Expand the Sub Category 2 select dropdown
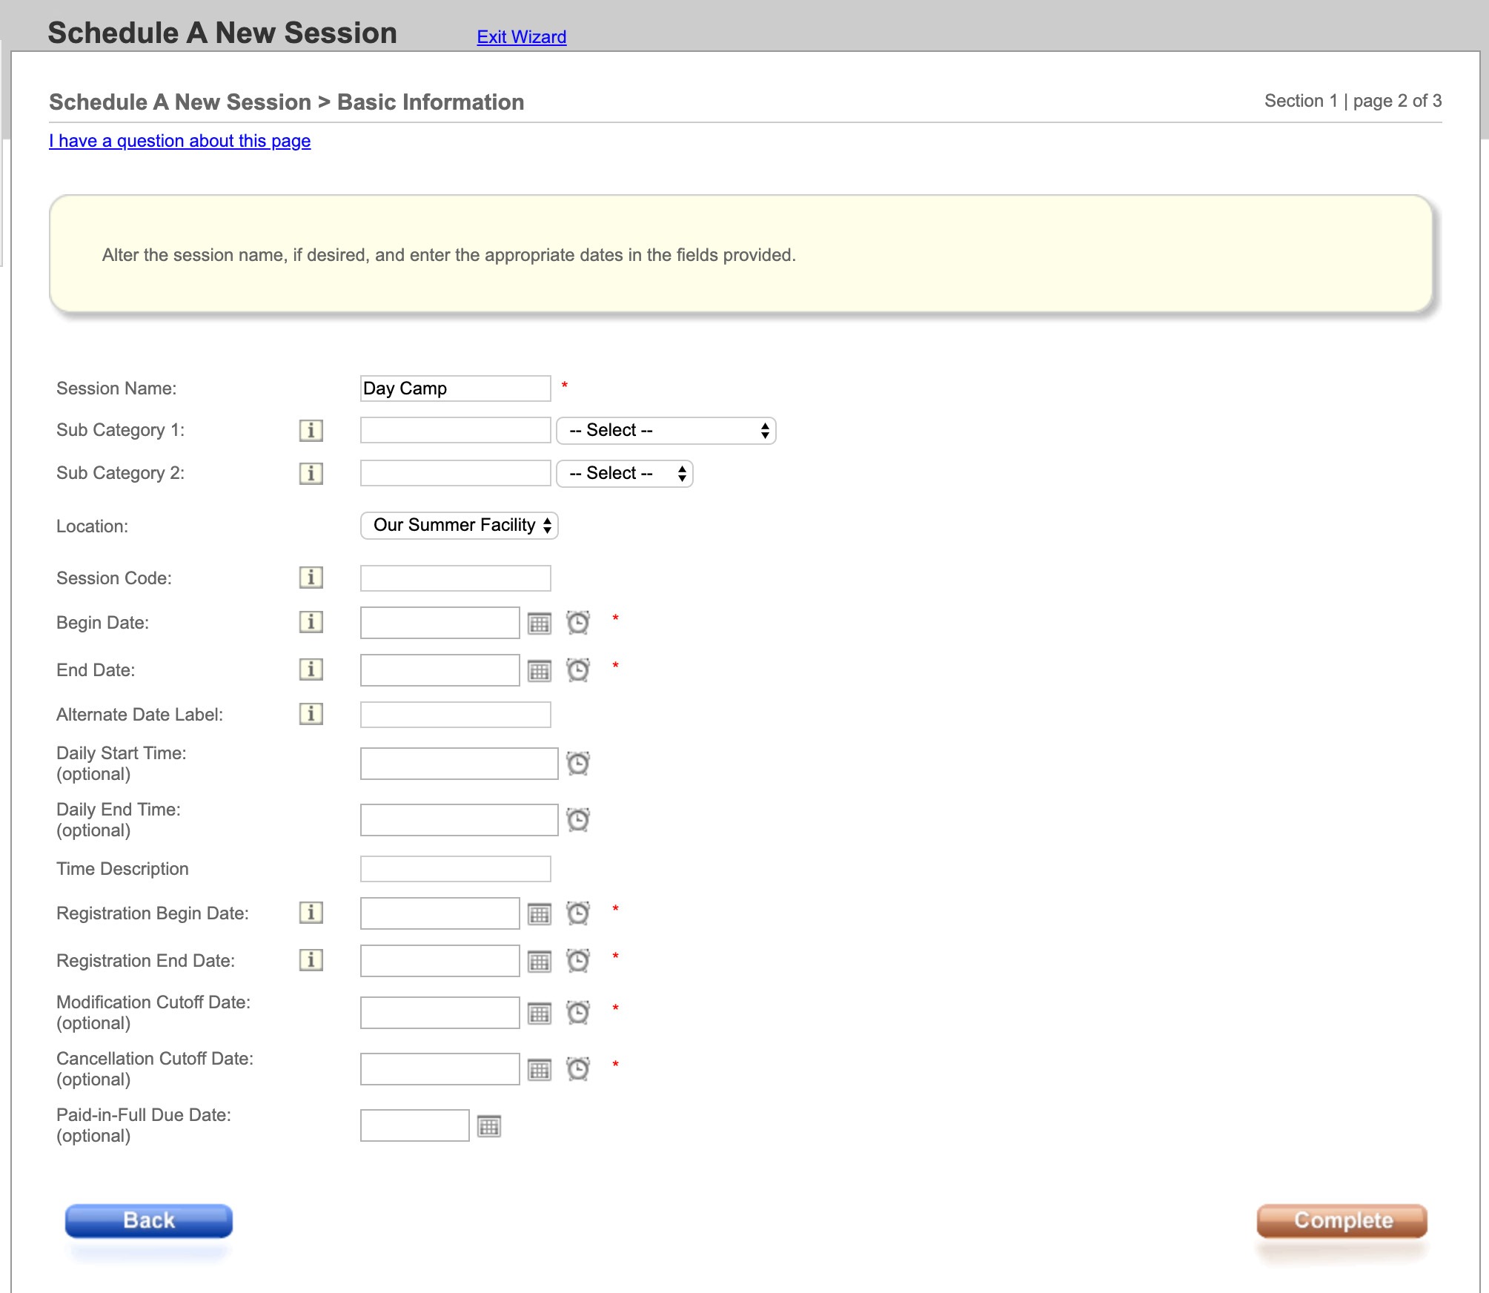The height and width of the screenshot is (1293, 1489). click(x=624, y=474)
